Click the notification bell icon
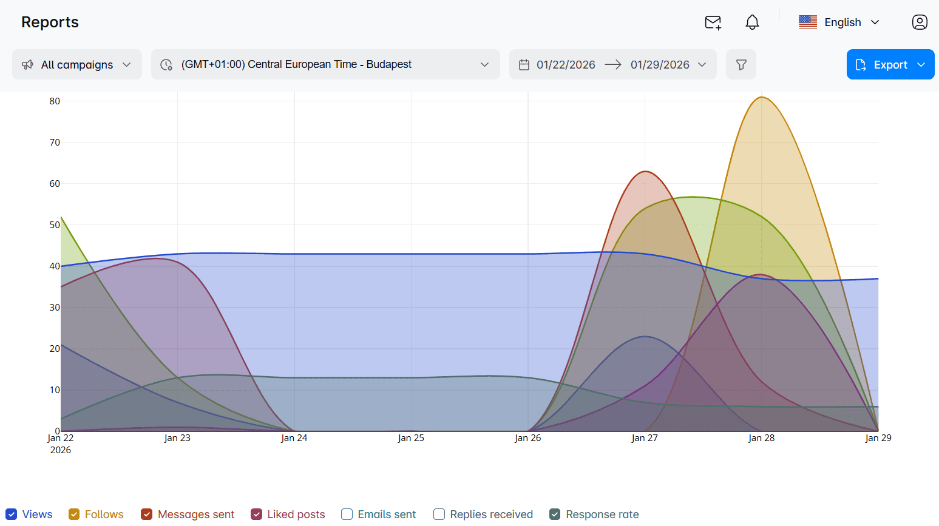 (752, 22)
